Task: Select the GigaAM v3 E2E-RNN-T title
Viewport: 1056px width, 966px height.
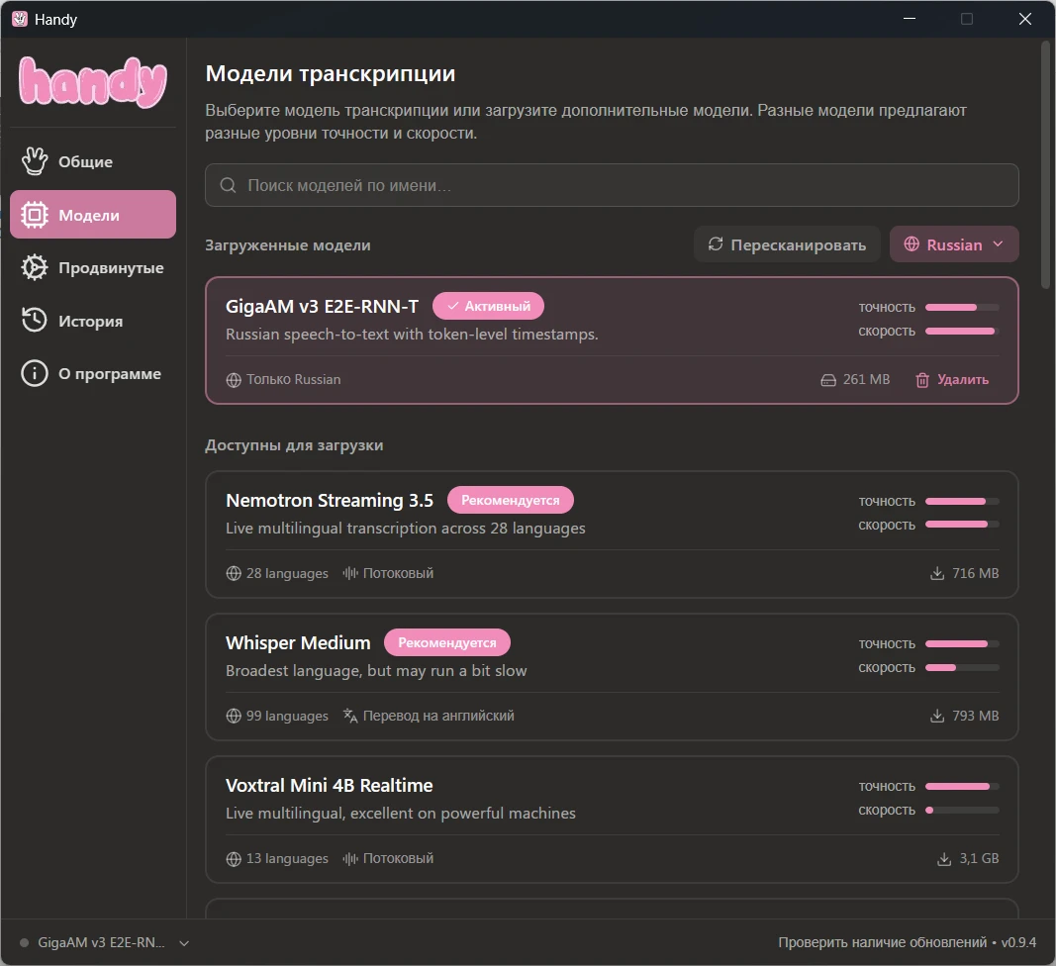Action: tap(322, 307)
